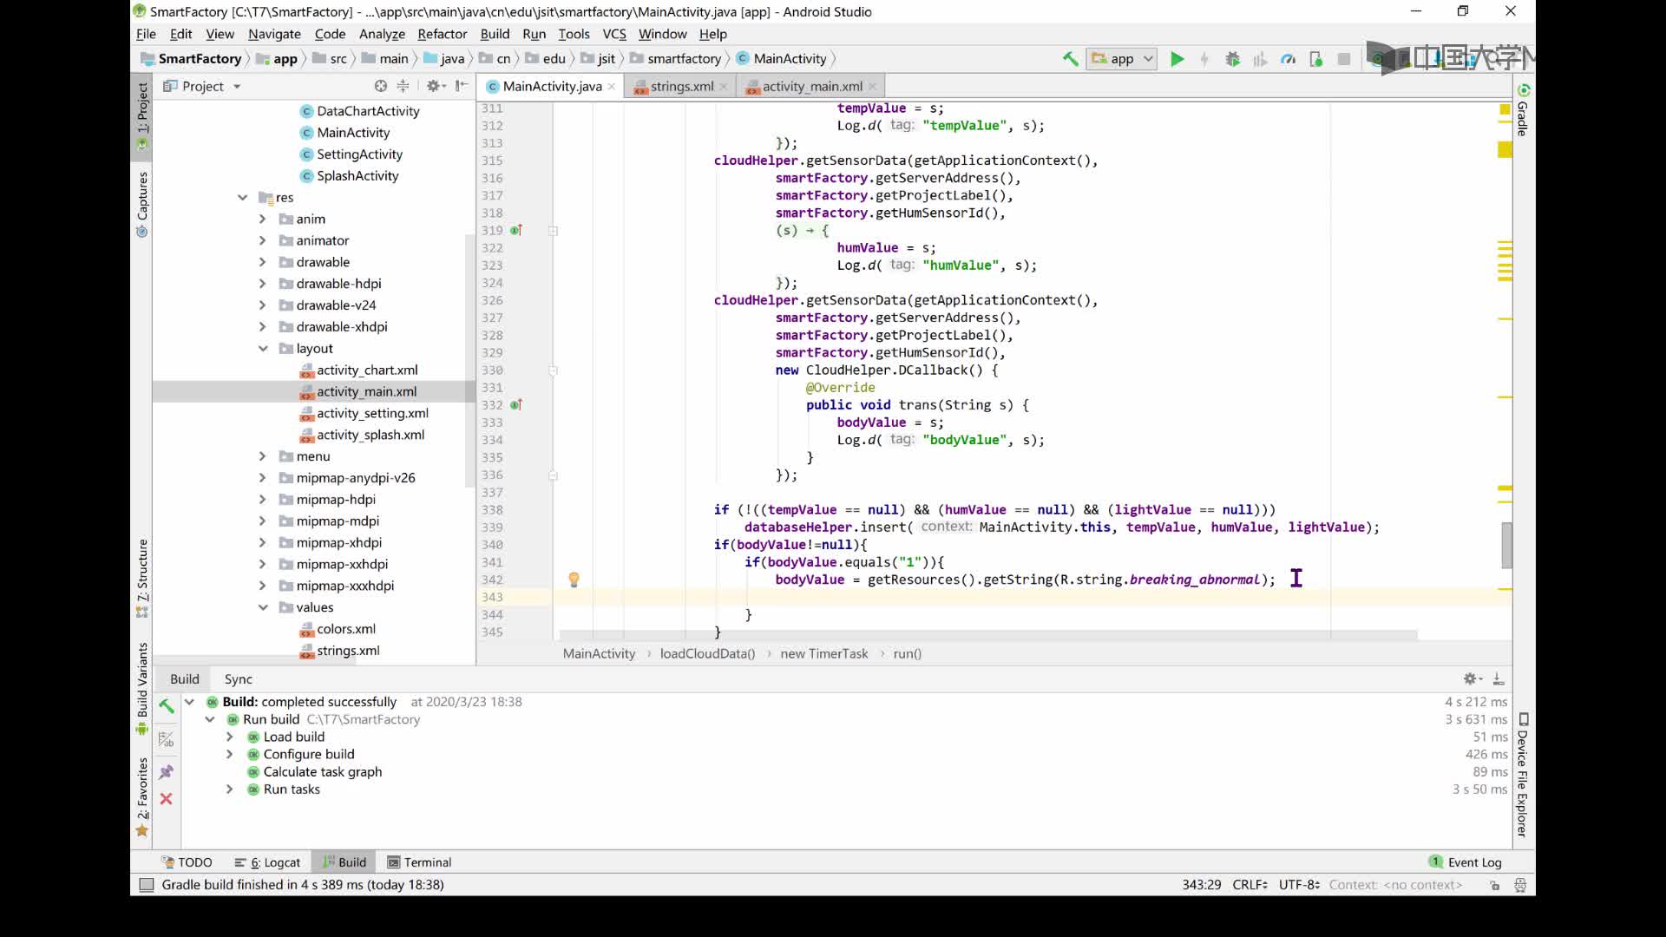This screenshot has width=1666, height=937.
Task: Collapse the res folder
Action: tap(243, 198)
